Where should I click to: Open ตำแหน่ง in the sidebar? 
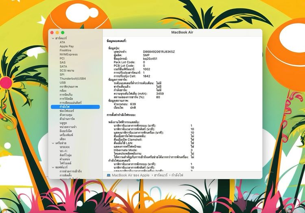click(65, 159)
